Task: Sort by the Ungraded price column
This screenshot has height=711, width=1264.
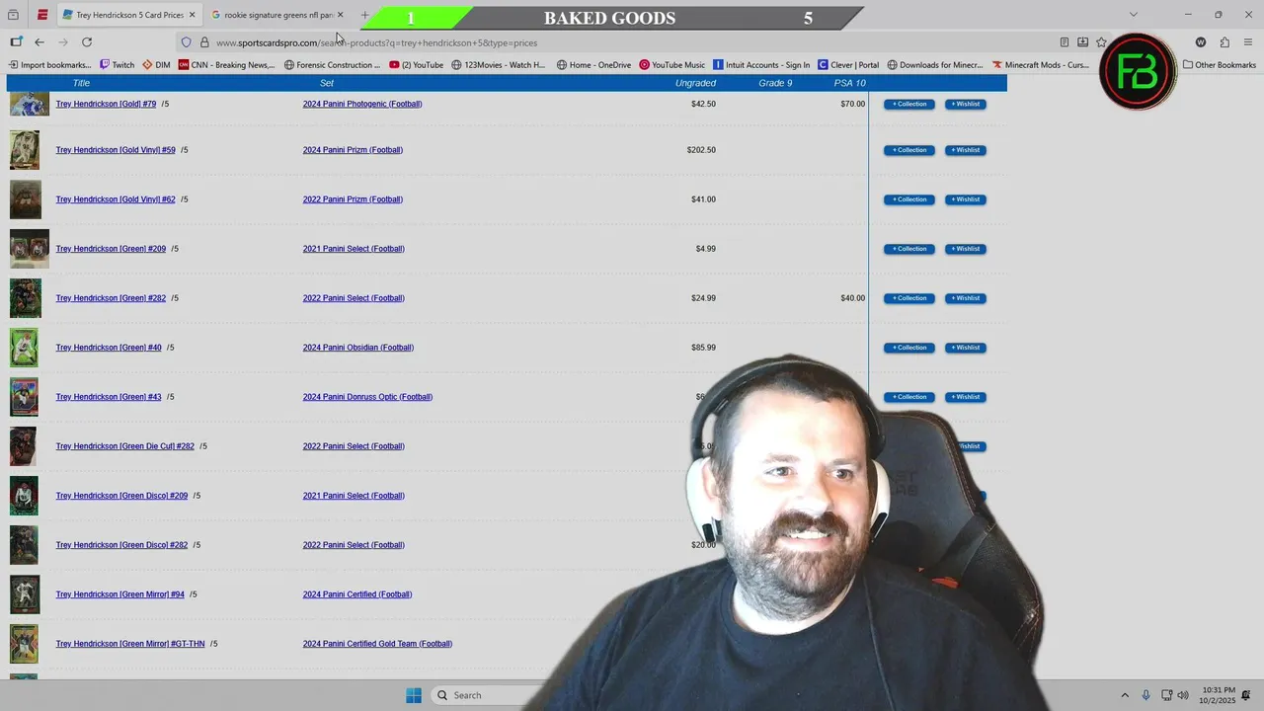Action: 695,83
